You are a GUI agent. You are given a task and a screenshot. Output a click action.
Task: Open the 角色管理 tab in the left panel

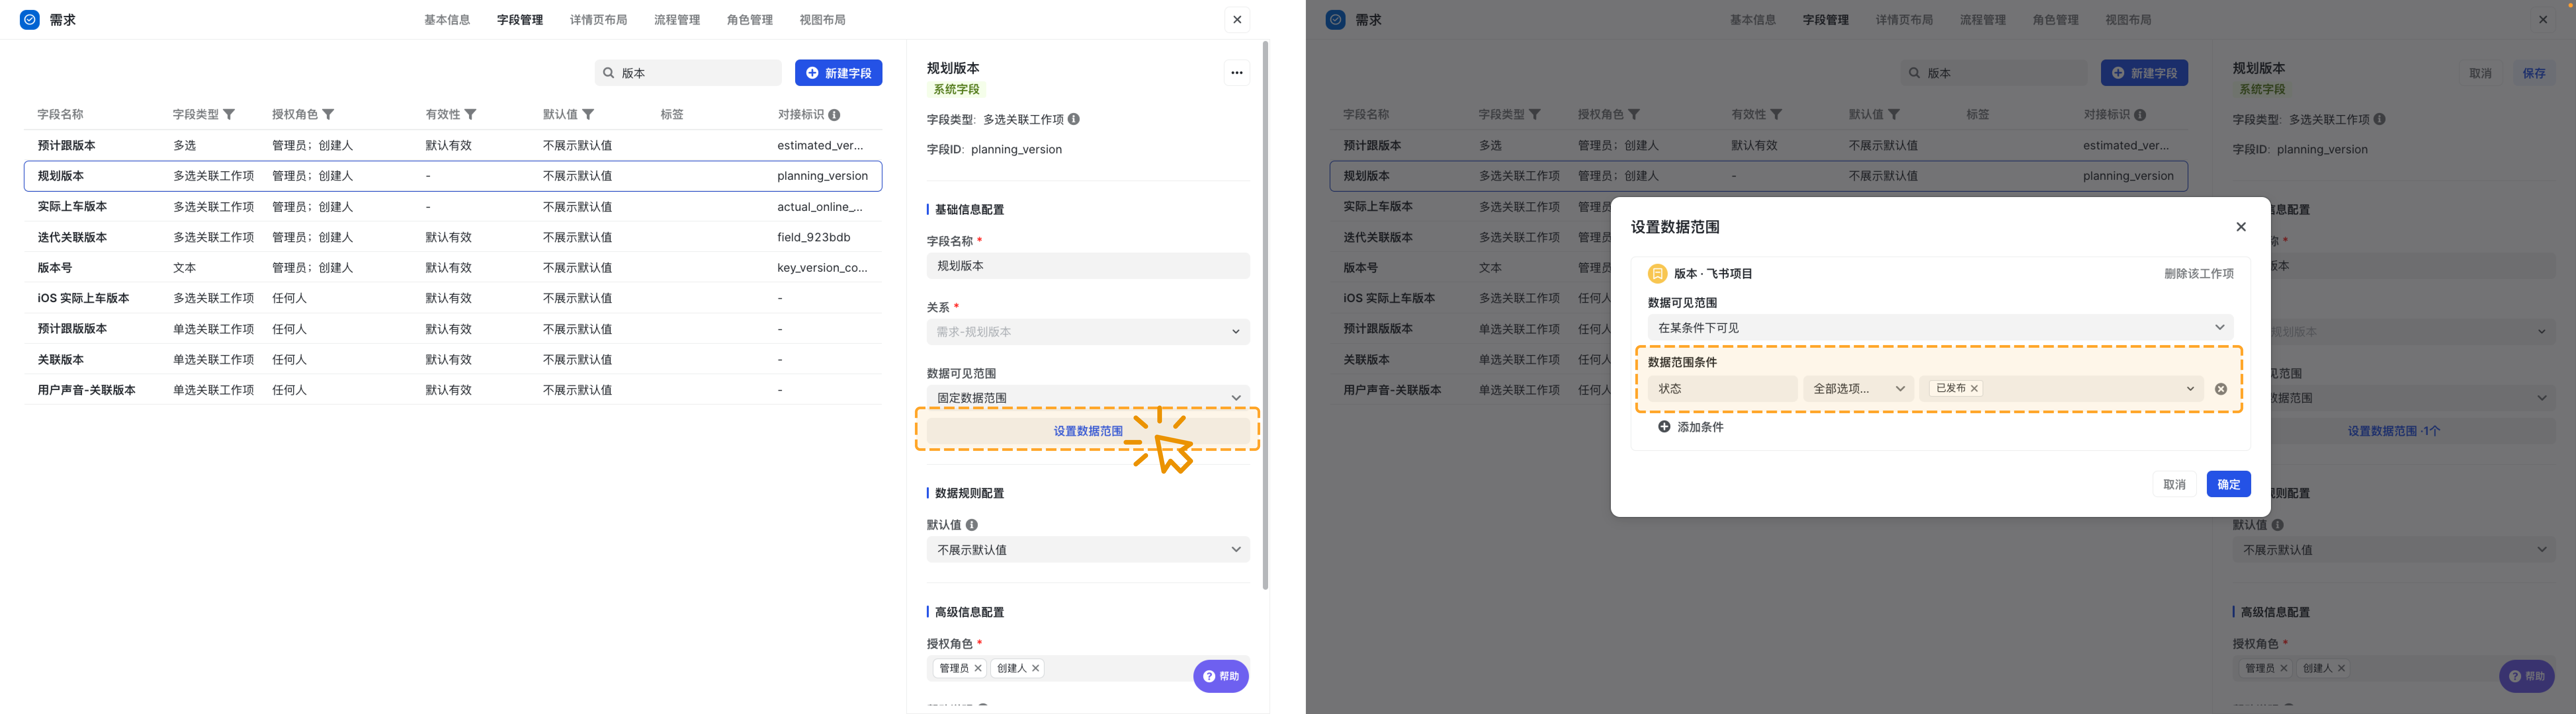pos(750,20)
